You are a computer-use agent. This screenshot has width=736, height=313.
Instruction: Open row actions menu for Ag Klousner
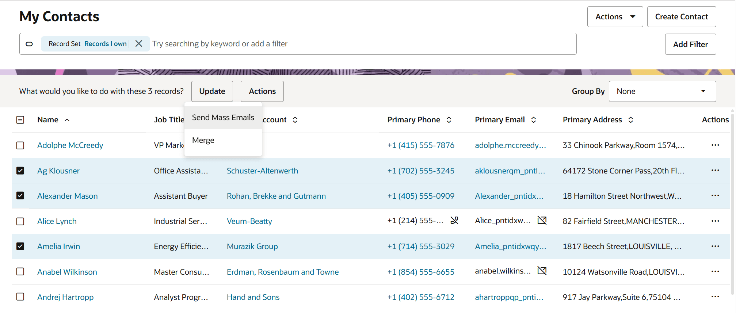715,171
